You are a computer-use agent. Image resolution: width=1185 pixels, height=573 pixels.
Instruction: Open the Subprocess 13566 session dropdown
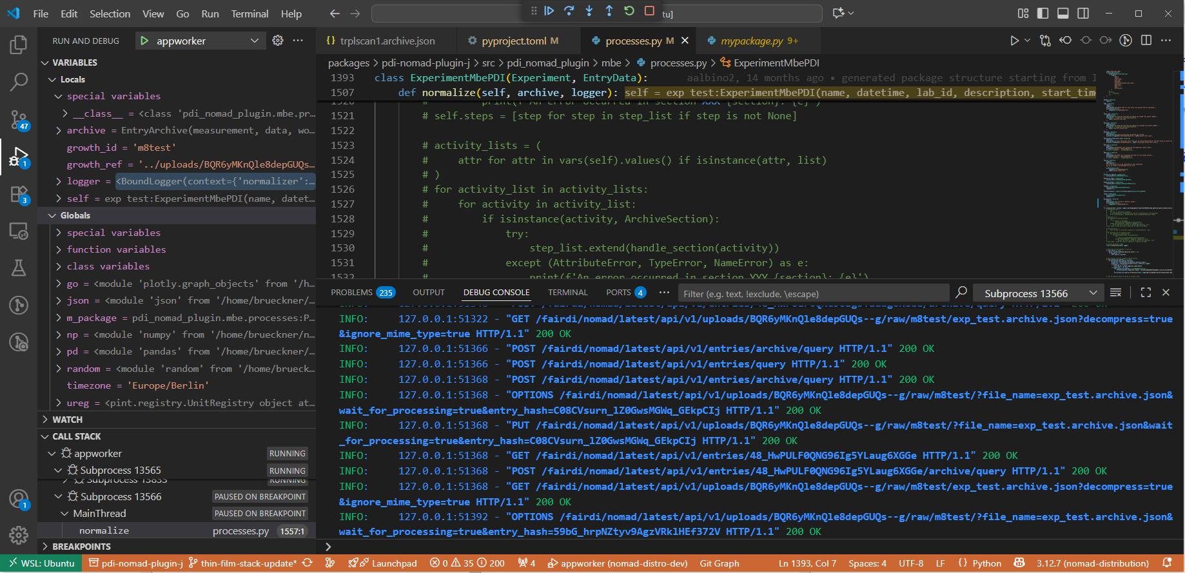click(1037, 293)
